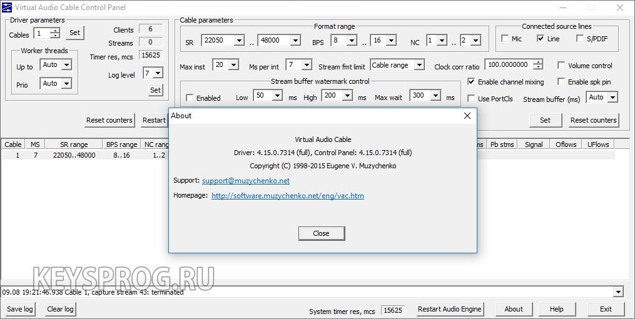This screenshot has height=319, width=635.
Task: Open the Log level dropdown
Action: tap(158, 73)
